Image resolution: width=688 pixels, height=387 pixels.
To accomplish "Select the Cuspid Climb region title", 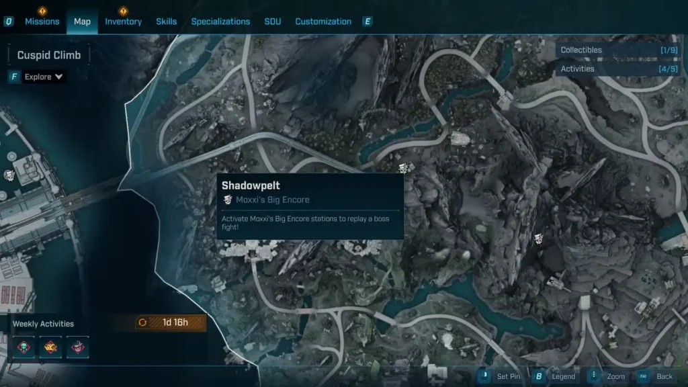I will pyautogui.click(x=48, y=55).
